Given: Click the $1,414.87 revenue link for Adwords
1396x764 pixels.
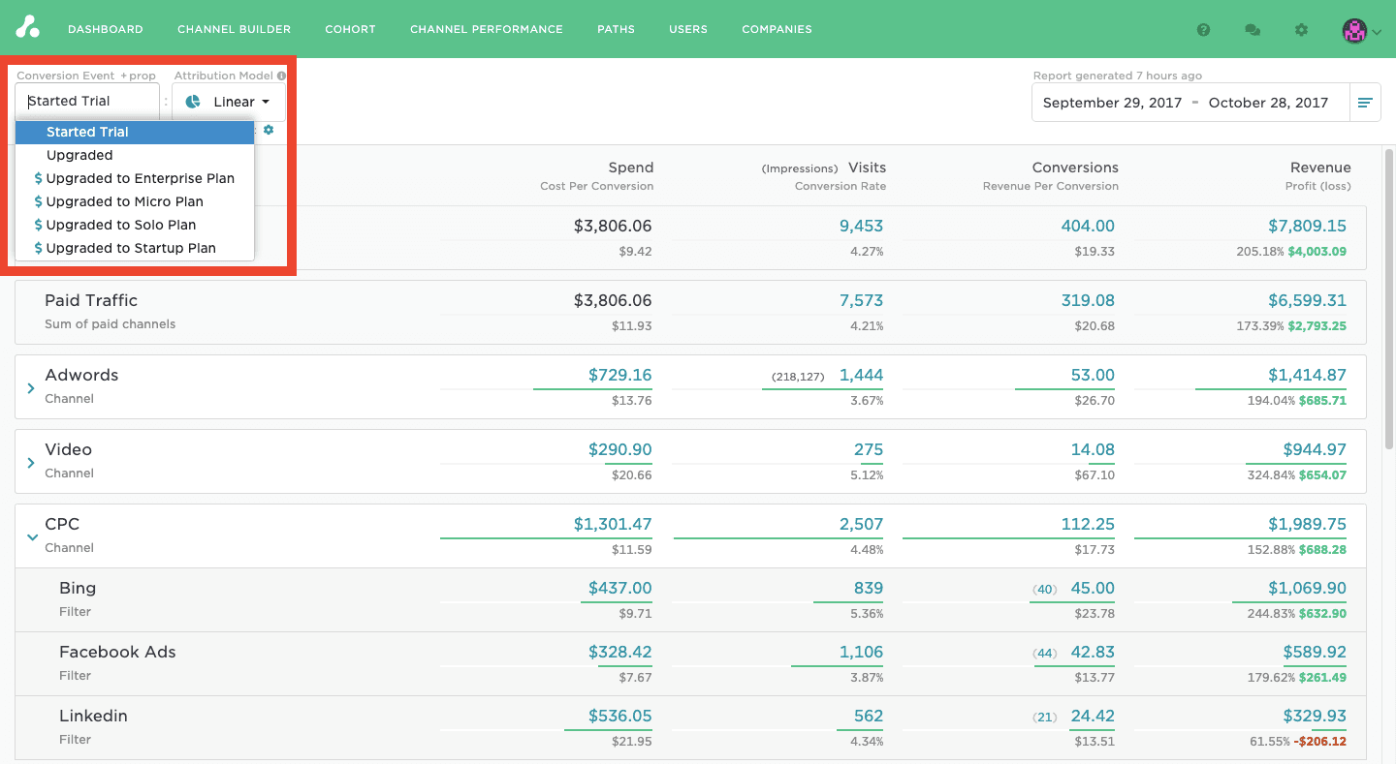Looking at the screenshot, I should [x=1307, y=375].
